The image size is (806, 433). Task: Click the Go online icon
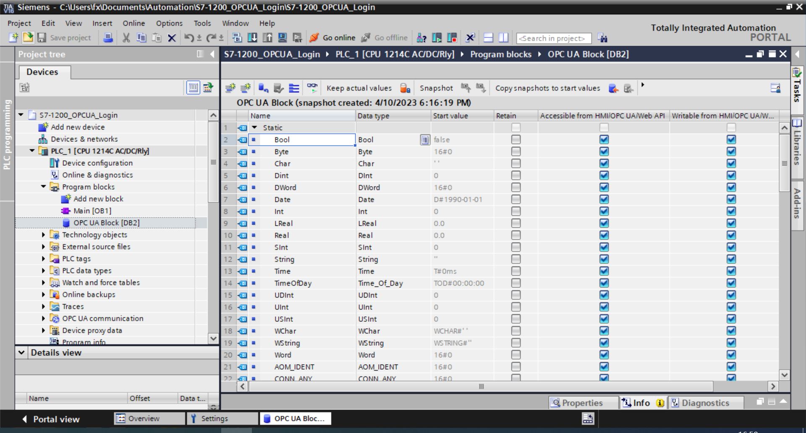[x=314, y=38]
